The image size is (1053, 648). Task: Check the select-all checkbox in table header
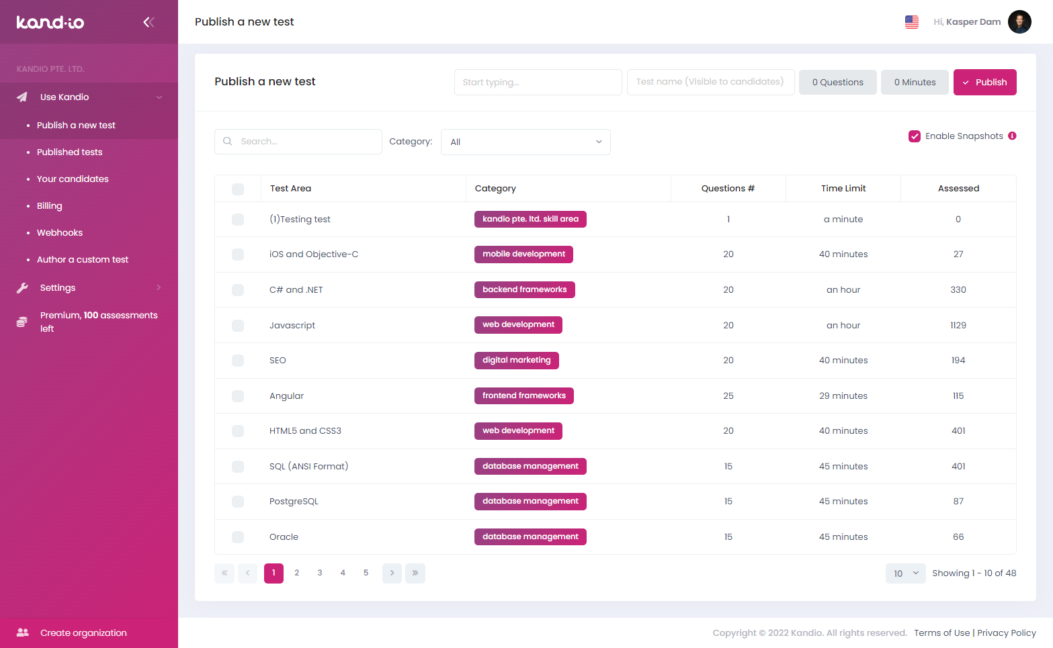point(238,189)
